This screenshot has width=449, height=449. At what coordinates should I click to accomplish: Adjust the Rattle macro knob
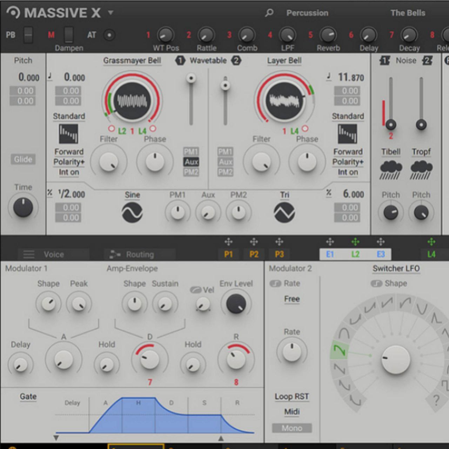[x=206, y=35]
